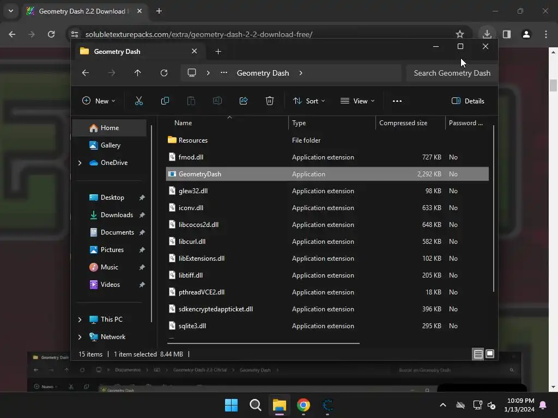Close the Chrome Geometry Dash tab

(139, 11)
